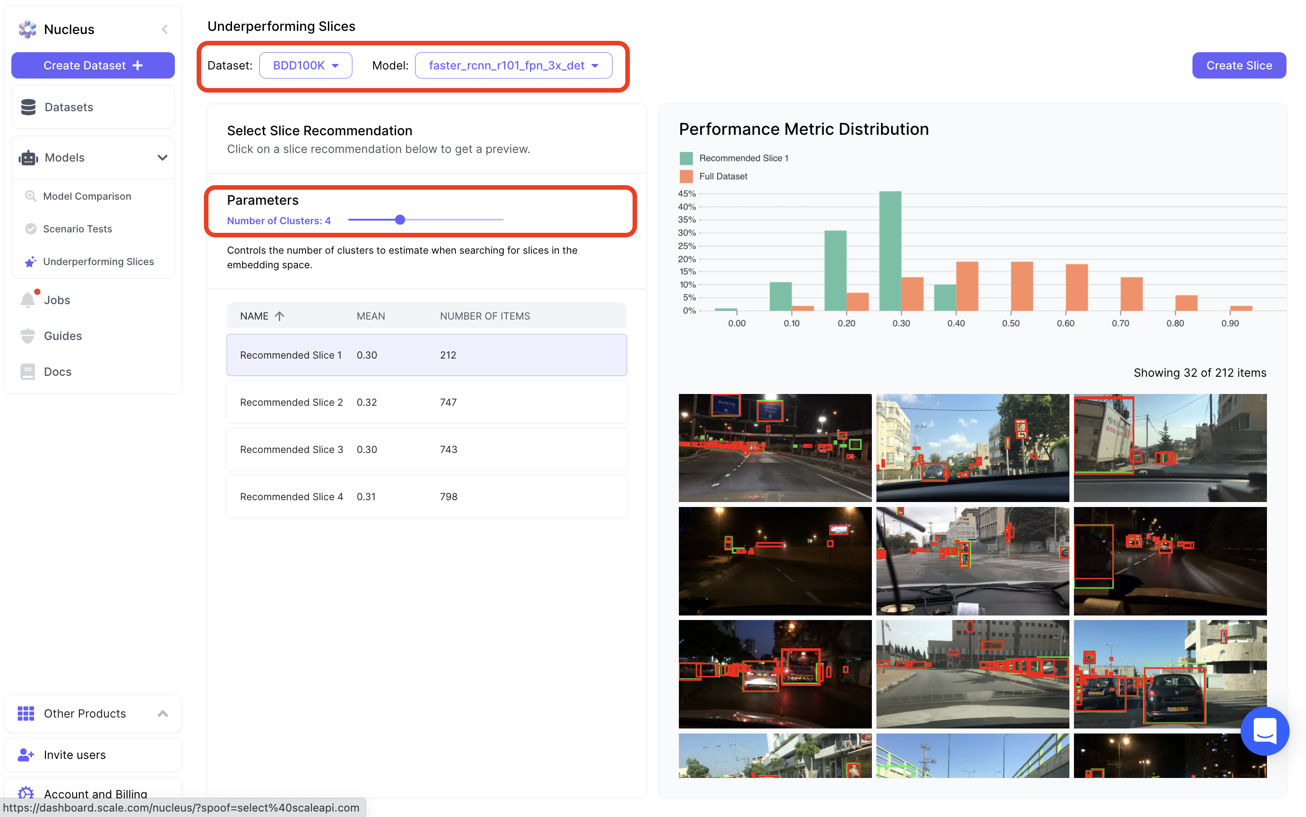This screenshot has width=1306, height=817.
Task: Collapse the sidebar with the chevron arrow
Action: [164, 29]
